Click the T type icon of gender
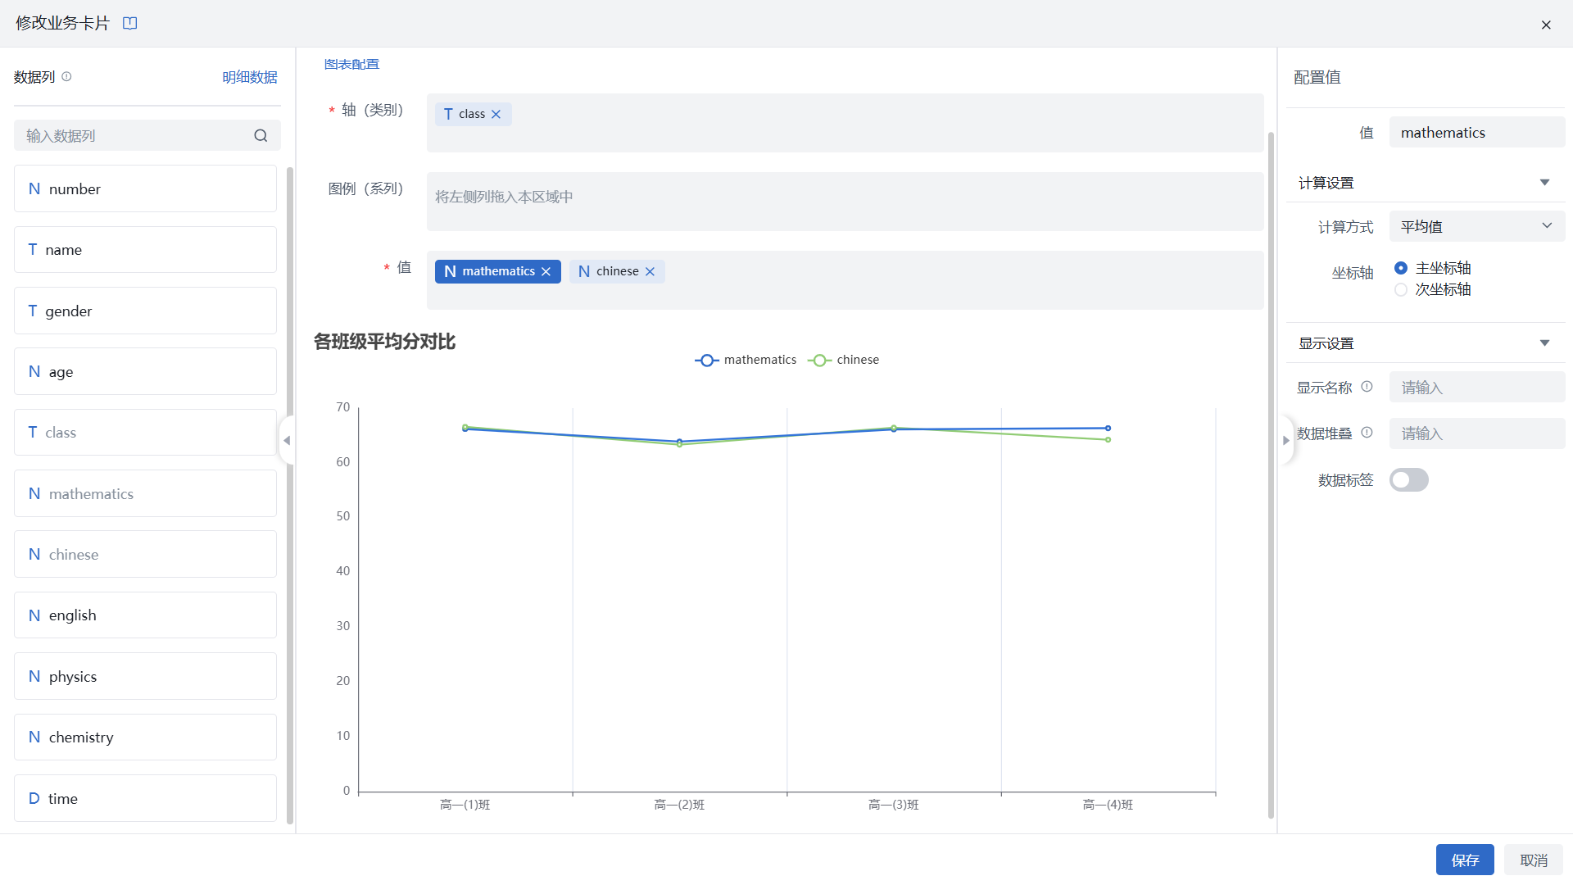The image size is (1573, 885). (x=33, y=311)
